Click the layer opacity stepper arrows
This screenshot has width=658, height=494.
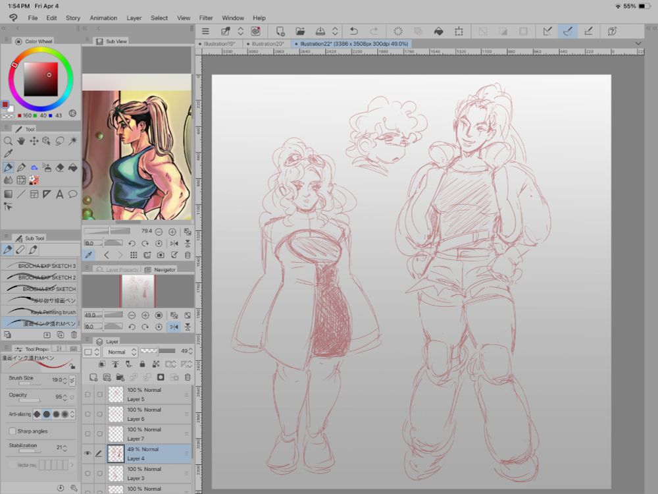(x=191, y=351)
